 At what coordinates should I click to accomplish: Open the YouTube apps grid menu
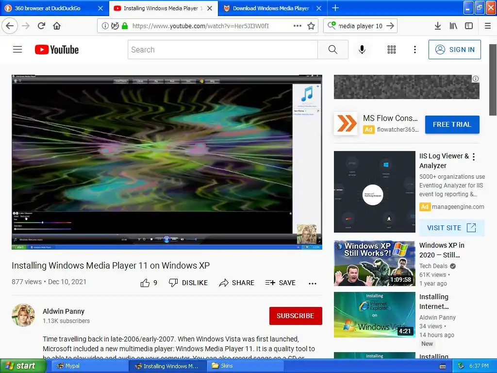[x=392, y=50]
